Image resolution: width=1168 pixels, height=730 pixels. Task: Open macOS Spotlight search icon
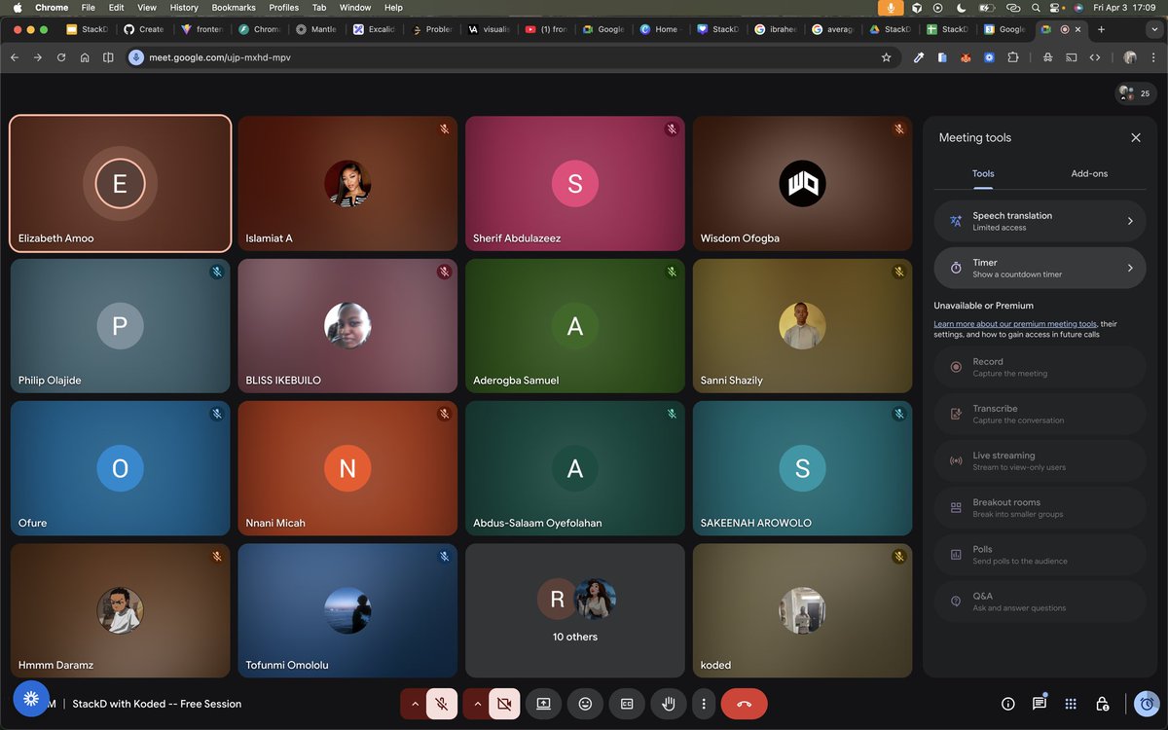pyautogui.click(x=1036, y=8)
